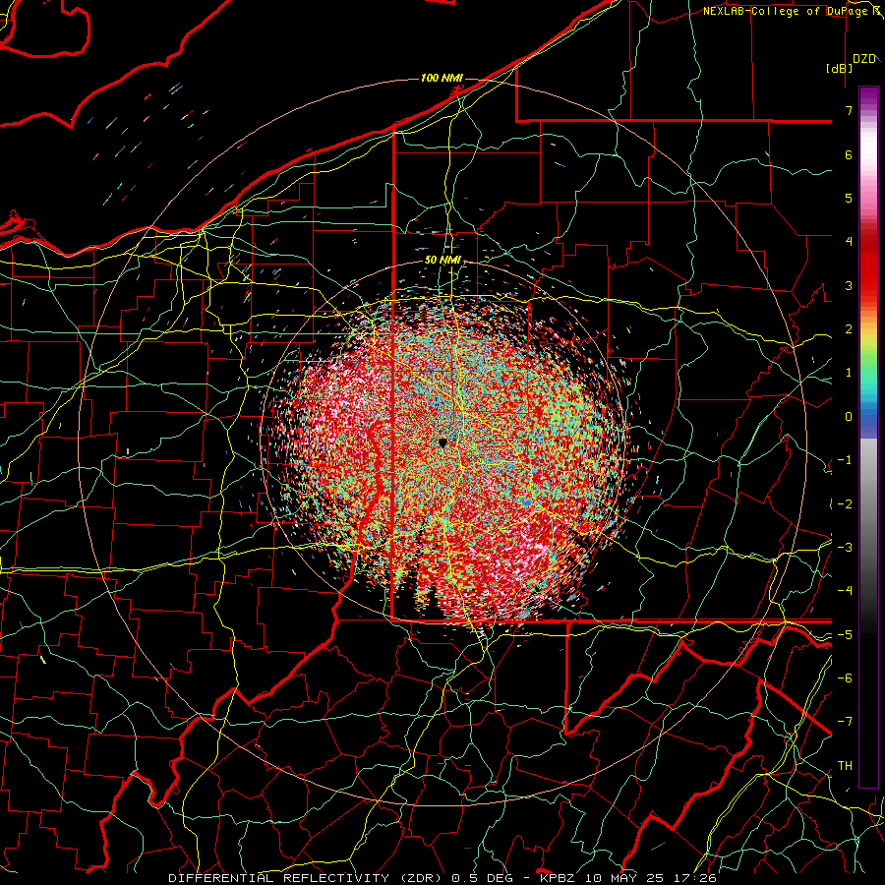The width and height of the screenshot is (885, 885).
Task: Click the '6' tick on the dB scale
Action: click(x=849, y=154)
